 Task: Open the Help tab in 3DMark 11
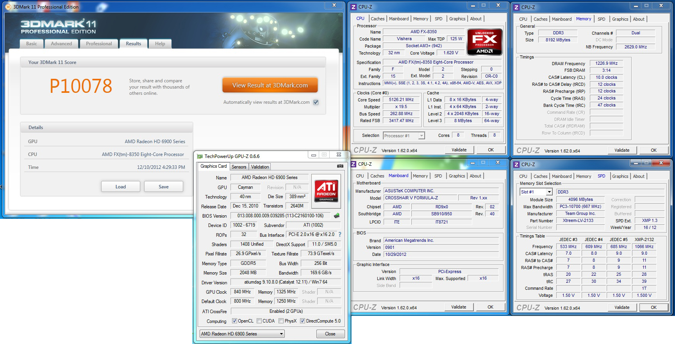click(160, 44)
